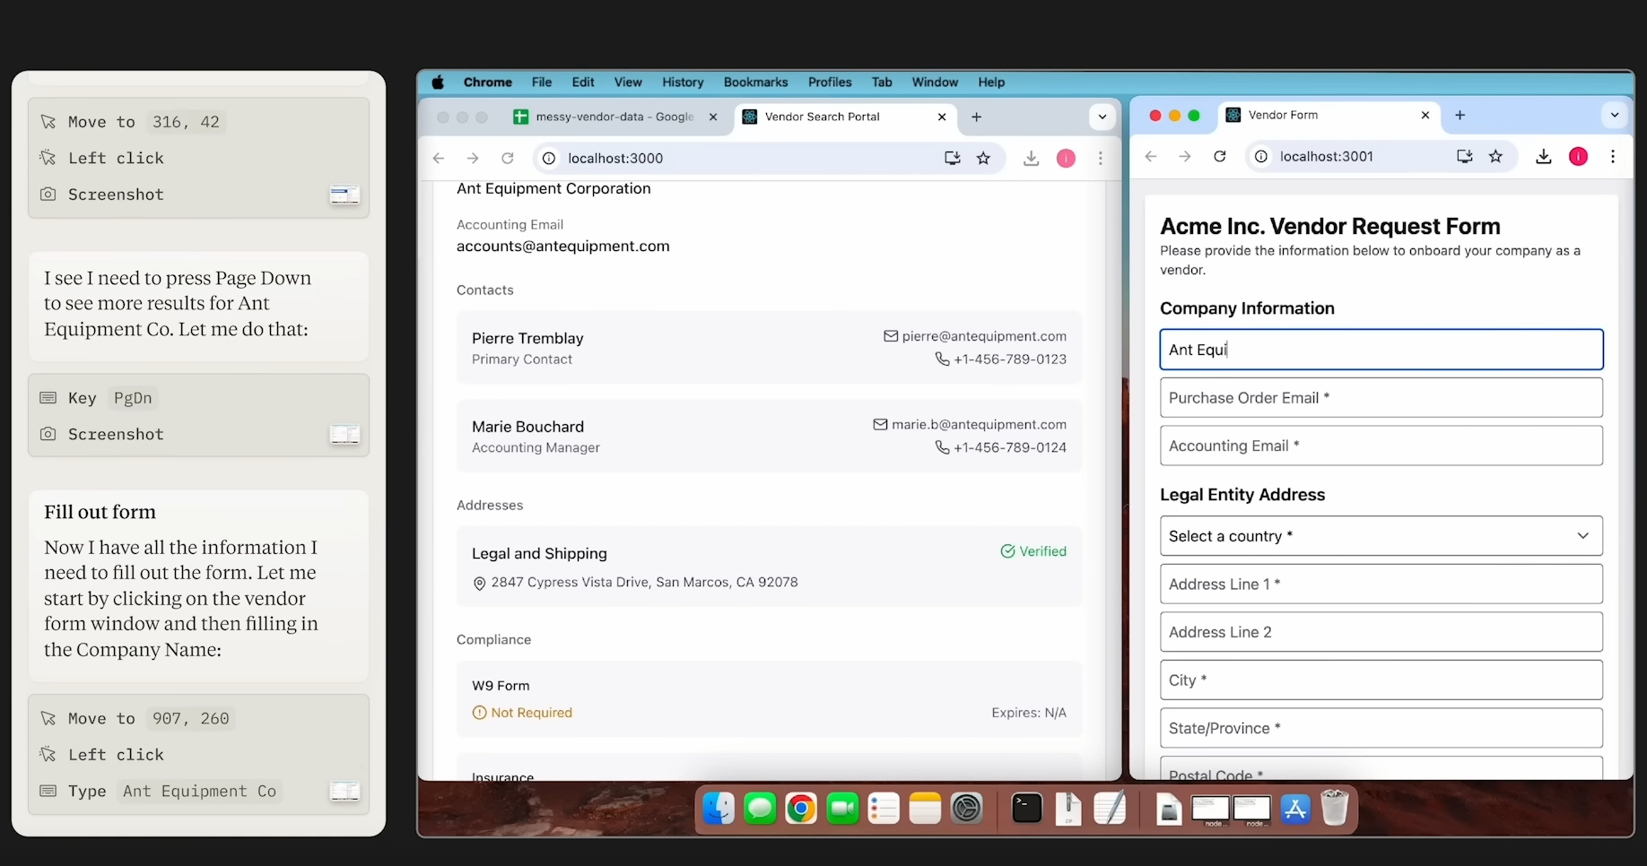Go forward in Vendor Search Portal window
The image size is (1647, 866).
[x=473, y=158]
